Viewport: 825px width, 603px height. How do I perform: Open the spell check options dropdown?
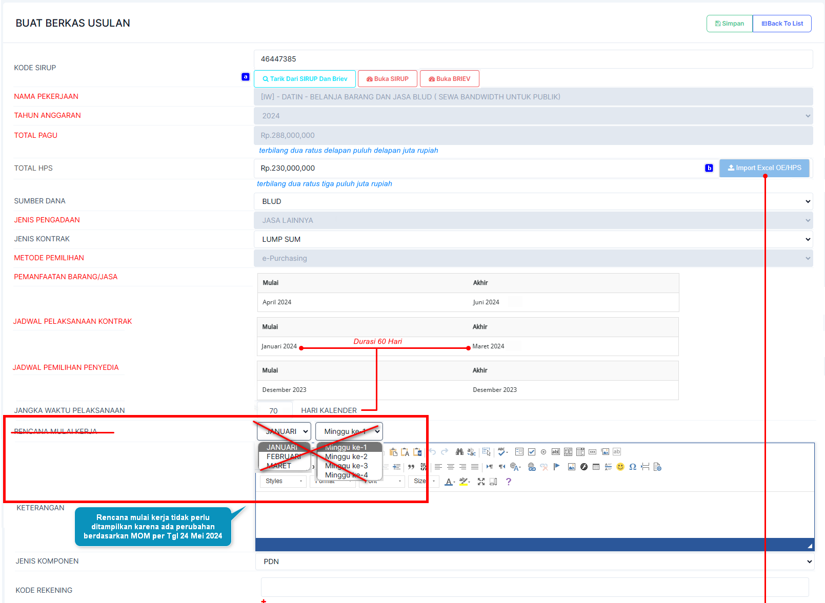[x=503, y=452]
